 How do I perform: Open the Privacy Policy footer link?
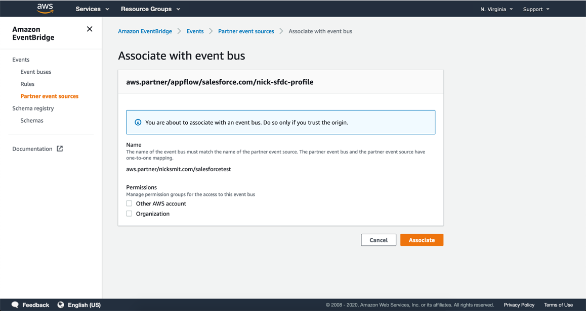[x=519, y=304]
